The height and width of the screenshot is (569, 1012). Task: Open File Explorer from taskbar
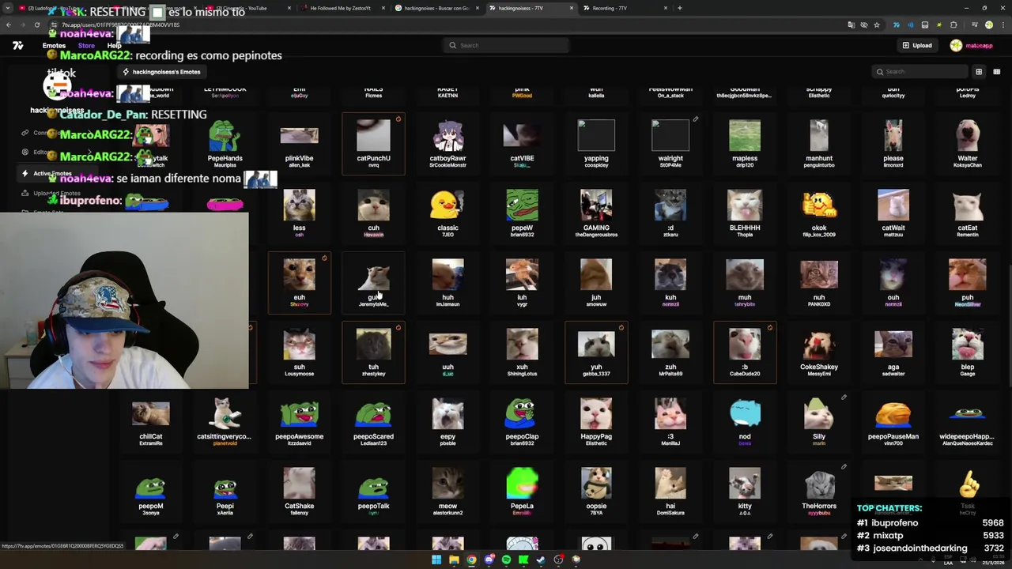point(454,560)
